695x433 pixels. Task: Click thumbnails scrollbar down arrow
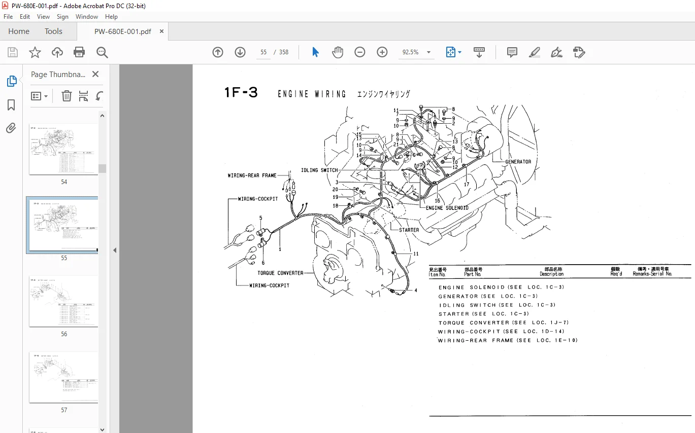[x=103, y=429]
